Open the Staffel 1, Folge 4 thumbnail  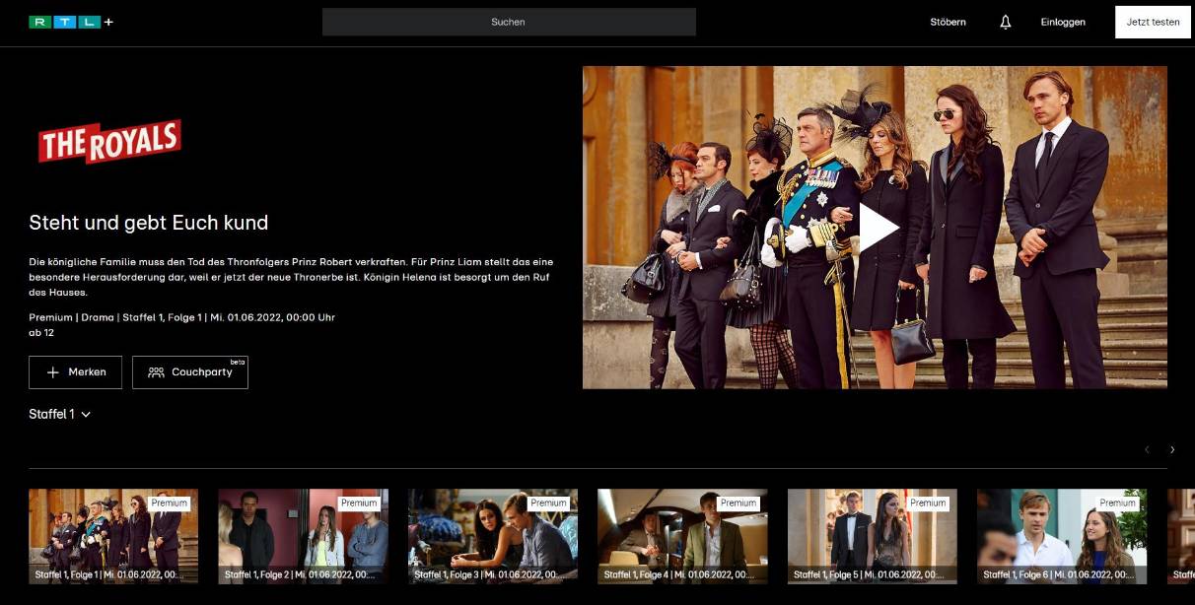[x=682, y=536]
